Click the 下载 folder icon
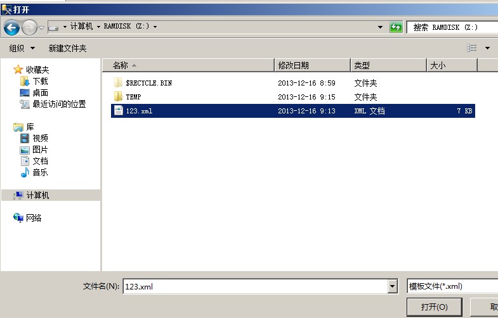The image size is (498, 318). pos(25,81)
